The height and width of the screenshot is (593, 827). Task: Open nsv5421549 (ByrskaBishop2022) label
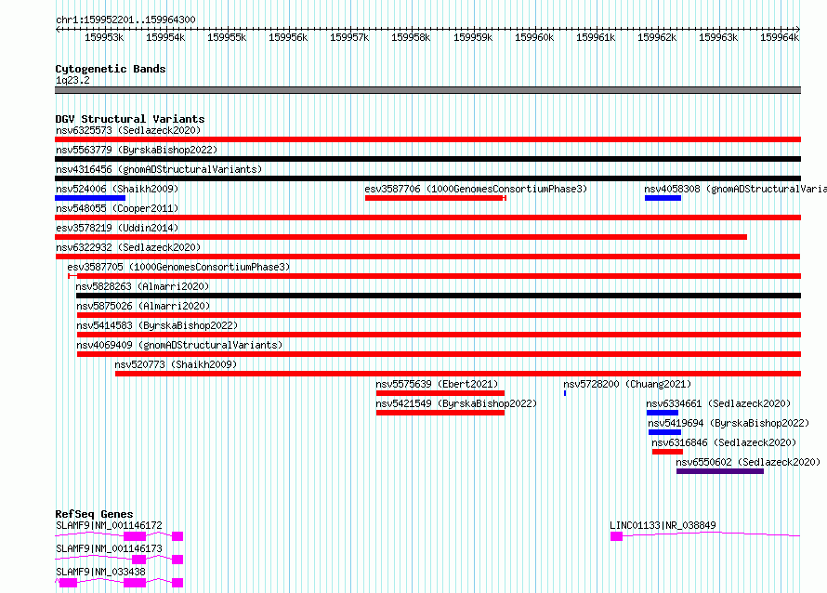click(456, 403)
